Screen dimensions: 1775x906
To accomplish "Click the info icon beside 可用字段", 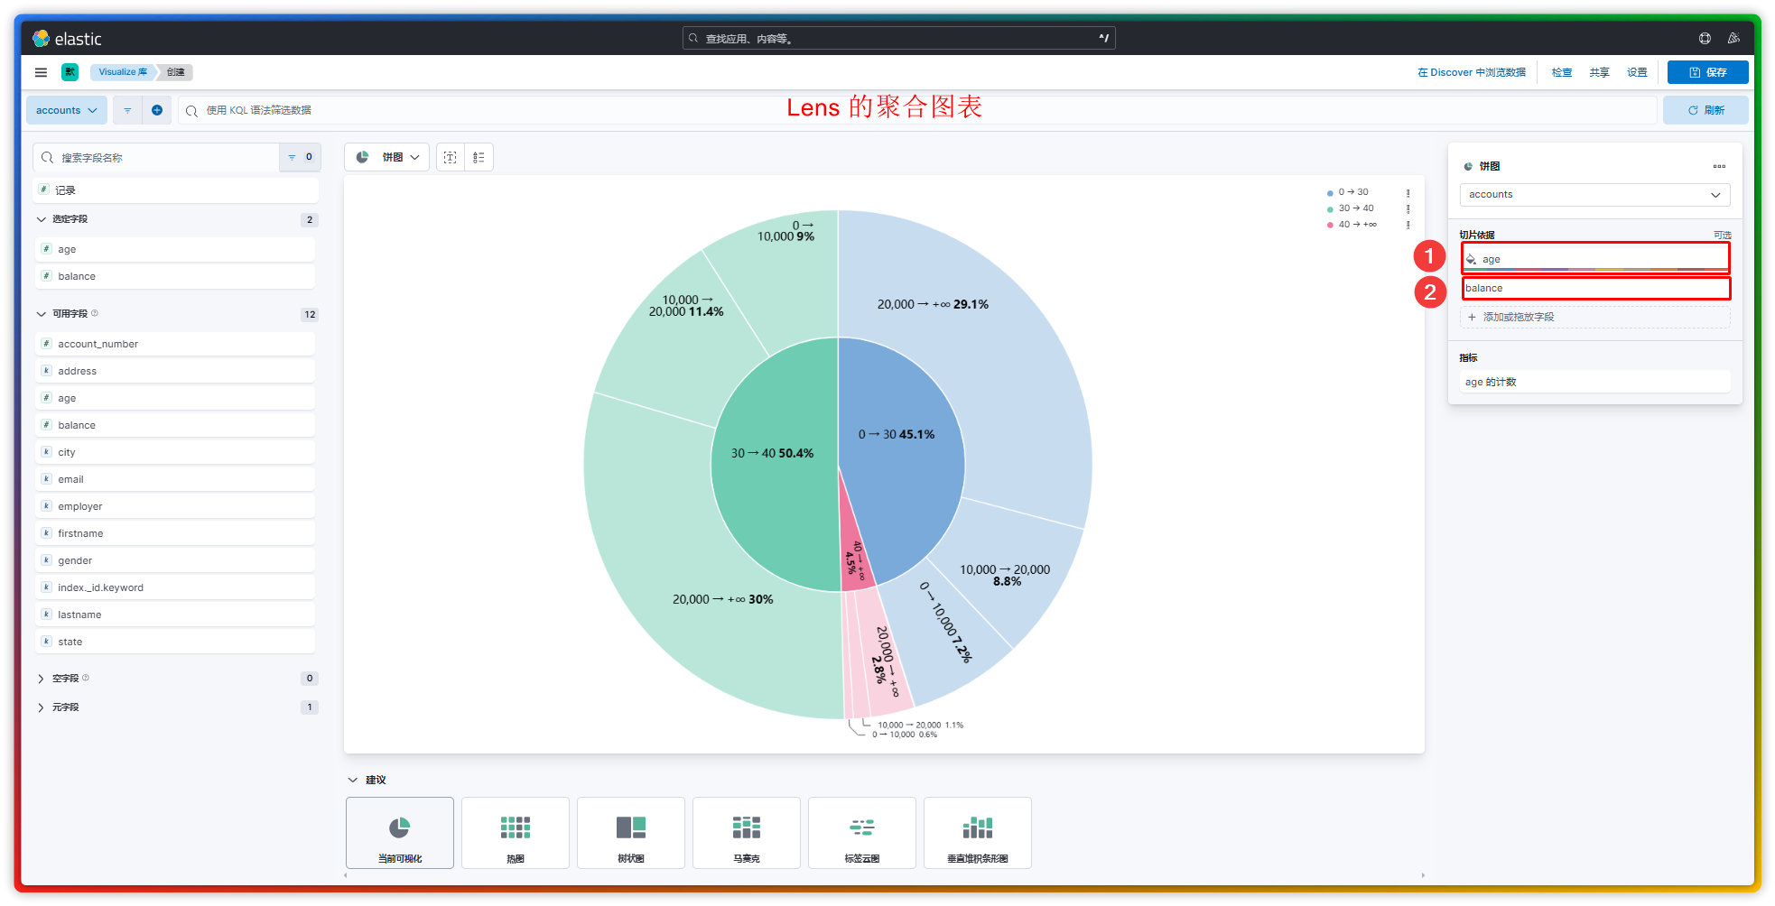I will pos(95,313).
